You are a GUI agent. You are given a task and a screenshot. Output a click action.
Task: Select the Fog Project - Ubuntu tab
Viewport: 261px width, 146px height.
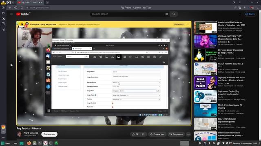(x=30, y=2)
